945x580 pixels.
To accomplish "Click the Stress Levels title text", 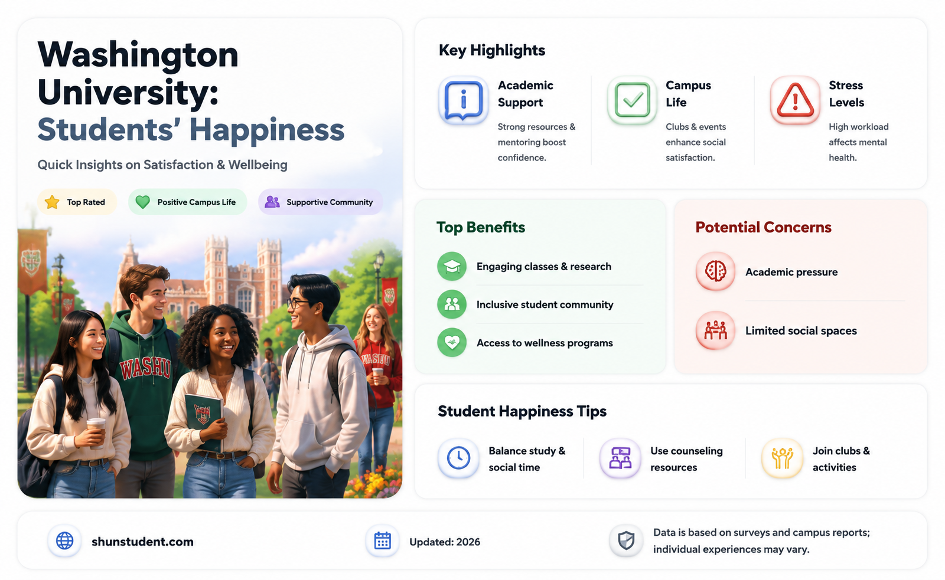I will tap(846, 94).
